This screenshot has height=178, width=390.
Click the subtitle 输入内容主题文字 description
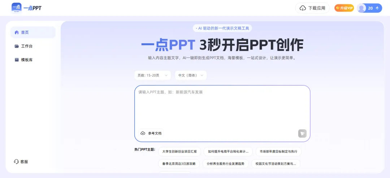tap(222, 58)
